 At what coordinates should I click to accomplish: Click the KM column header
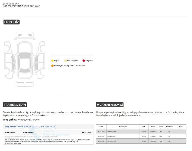pyautogui.click(x=143, y=127)
